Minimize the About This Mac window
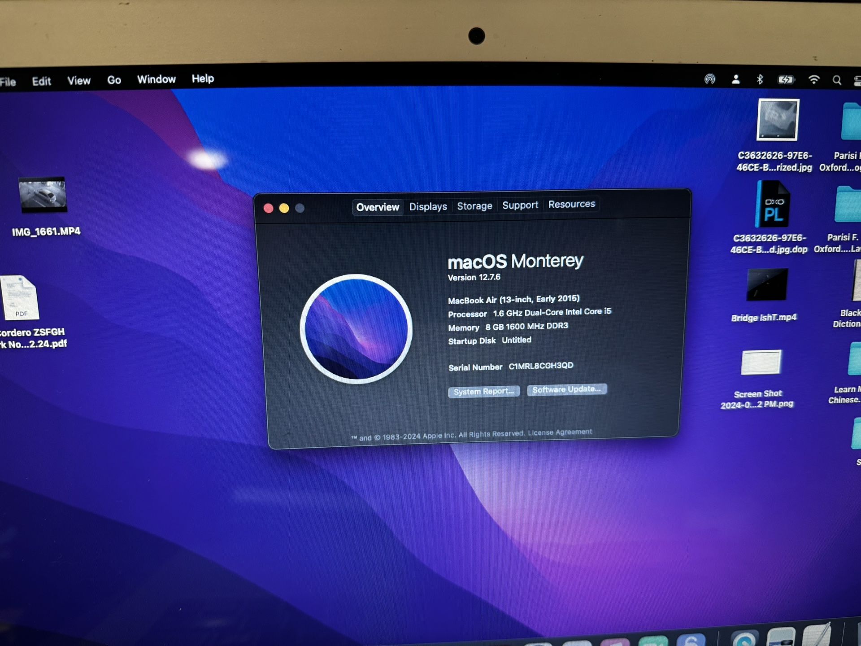 point(284,208)
